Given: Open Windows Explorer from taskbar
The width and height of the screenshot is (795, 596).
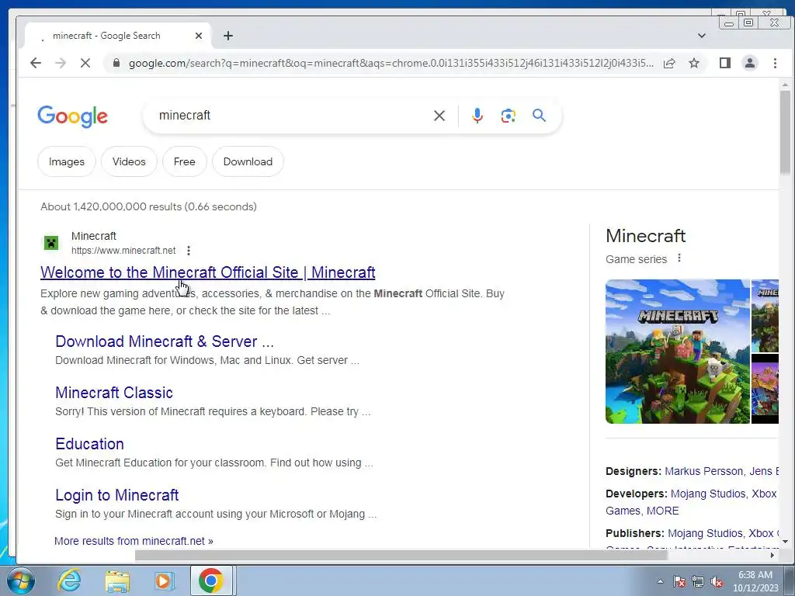Looking at the screenshot, I should click(117, 580).
